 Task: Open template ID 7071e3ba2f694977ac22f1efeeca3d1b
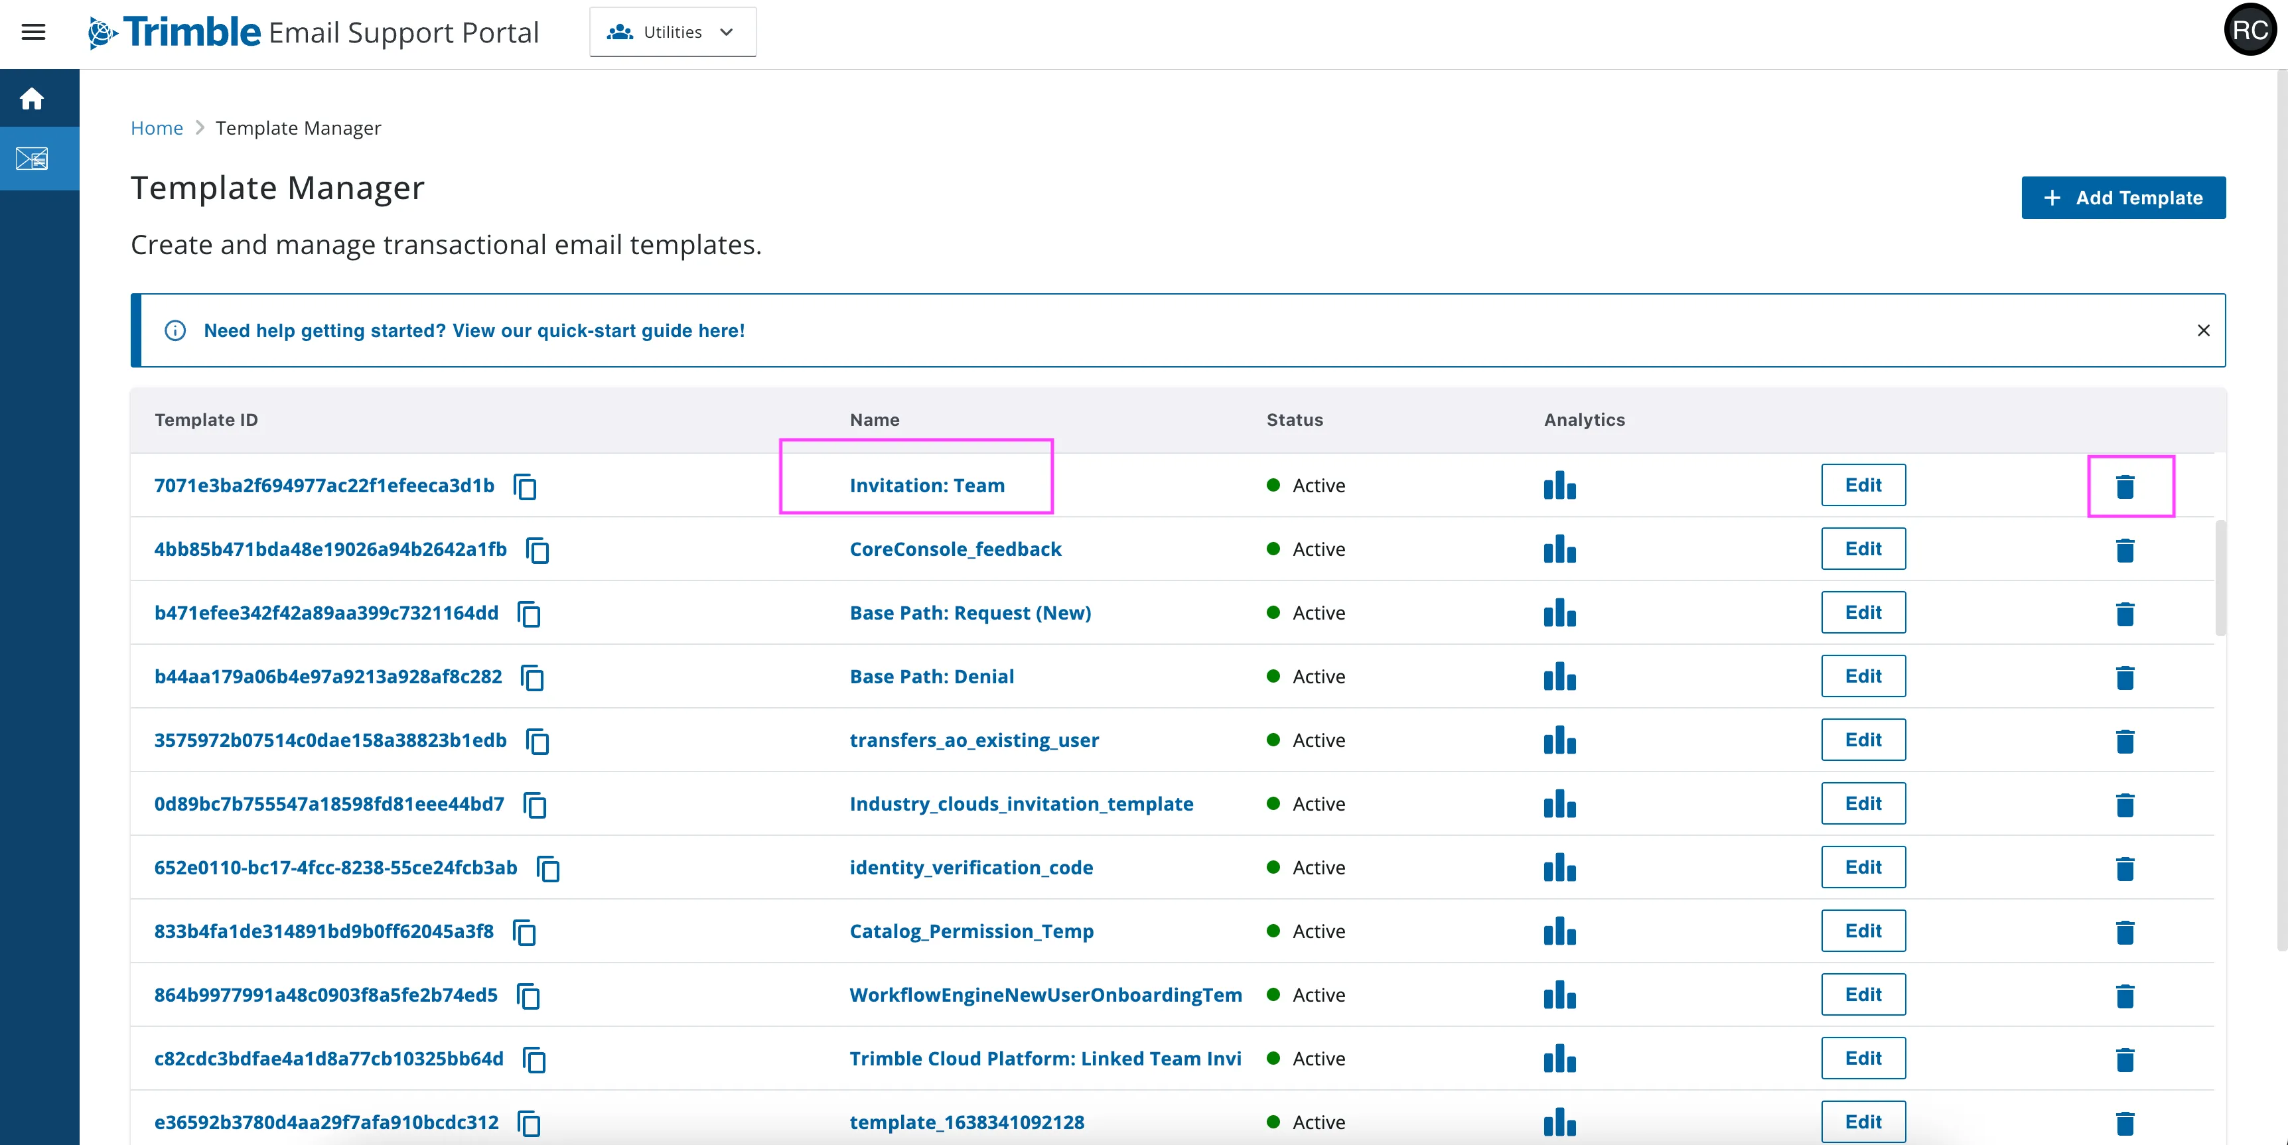coord(324,485)
